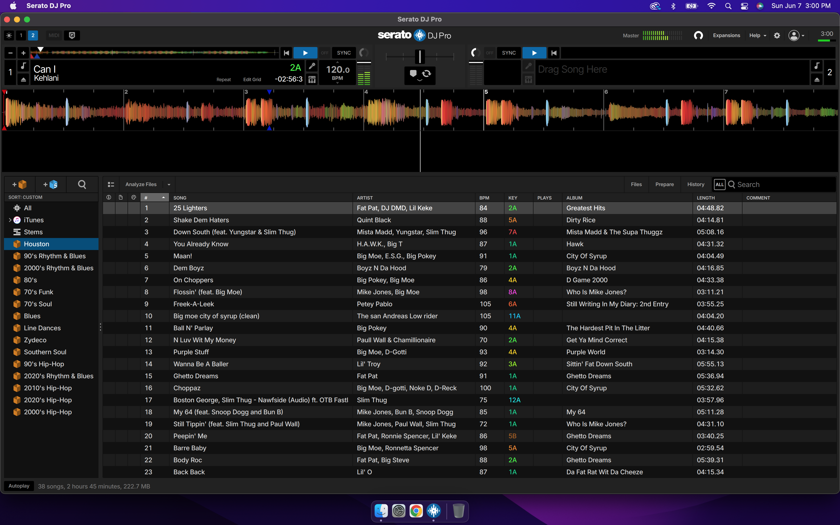Open deck 1 beat grid icon
Screen dimensions: 840x525
(312, 79)
